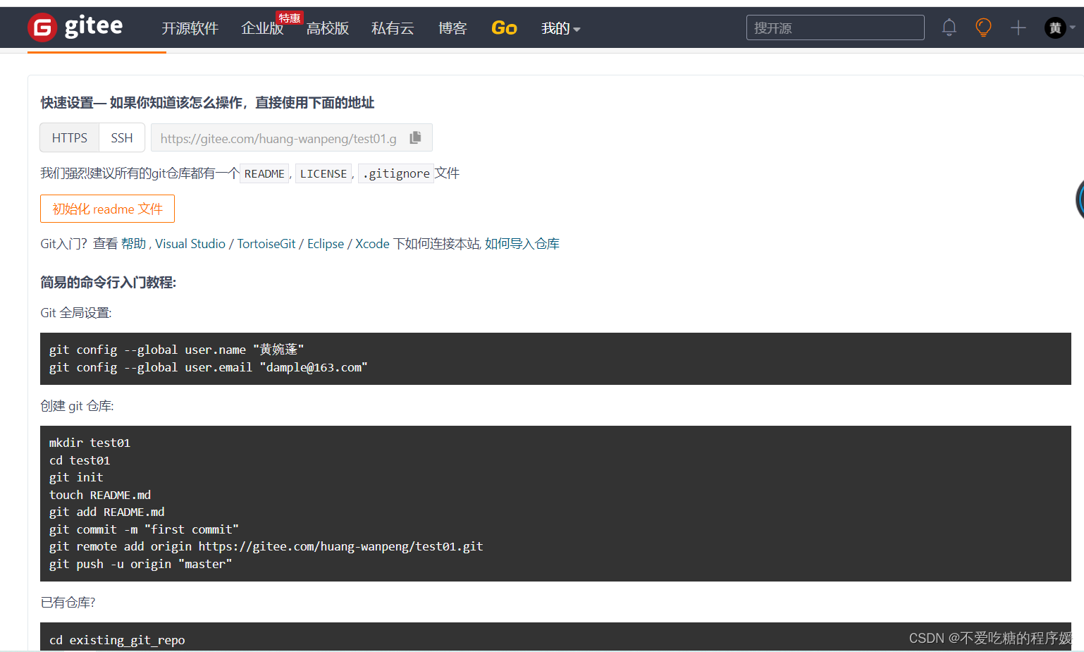Click the .gitignore file link
The height and width of the screenshot is (652, 1084).
396,173
